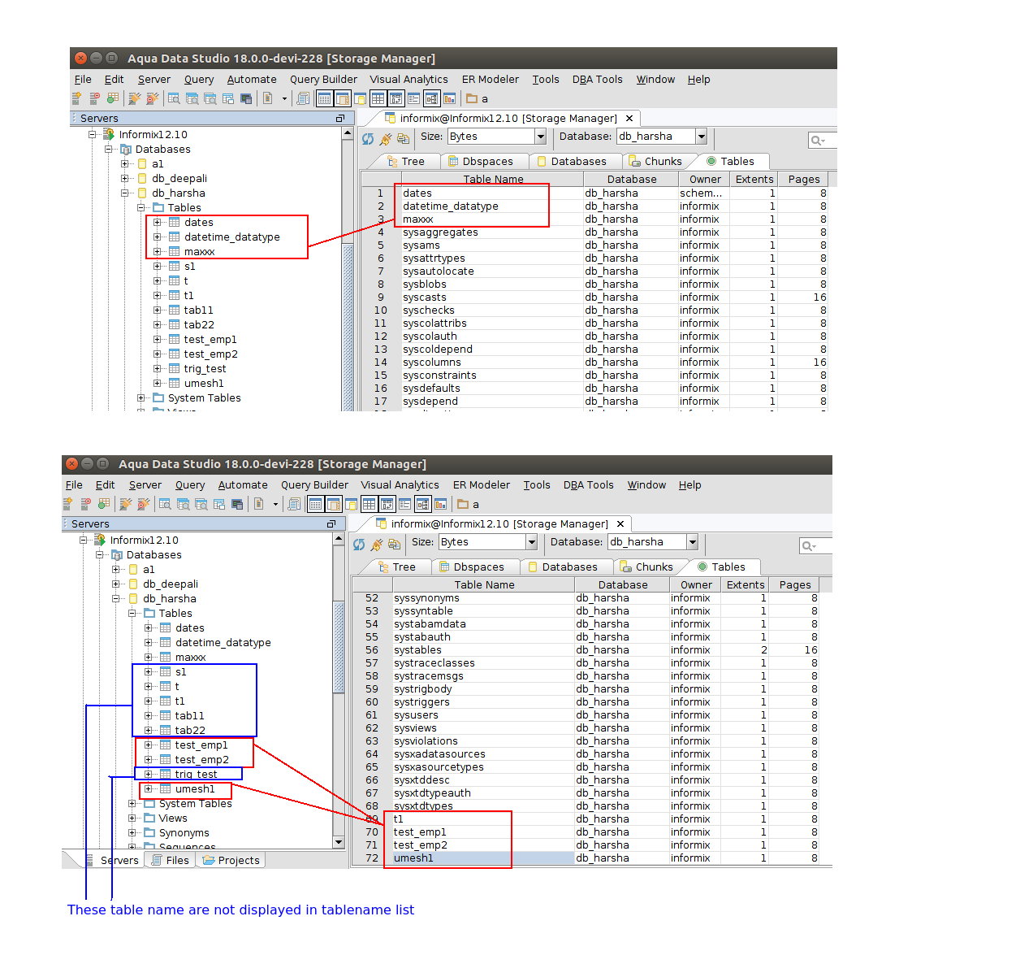This screenshot has width=1033, height=964.
Task: Click chart icon at end of upper toolbar
Action: [x=449, y=98]
